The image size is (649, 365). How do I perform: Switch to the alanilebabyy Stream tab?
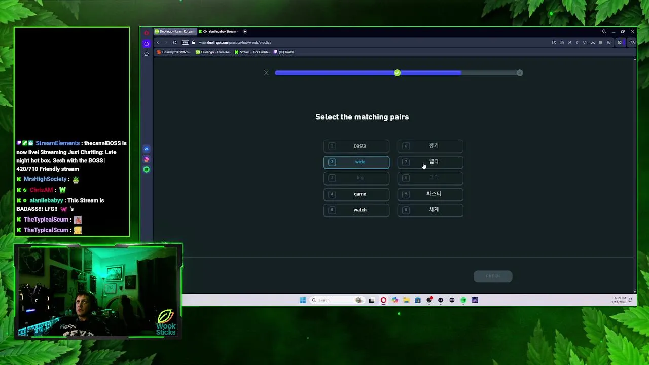(x=218, y=31)
